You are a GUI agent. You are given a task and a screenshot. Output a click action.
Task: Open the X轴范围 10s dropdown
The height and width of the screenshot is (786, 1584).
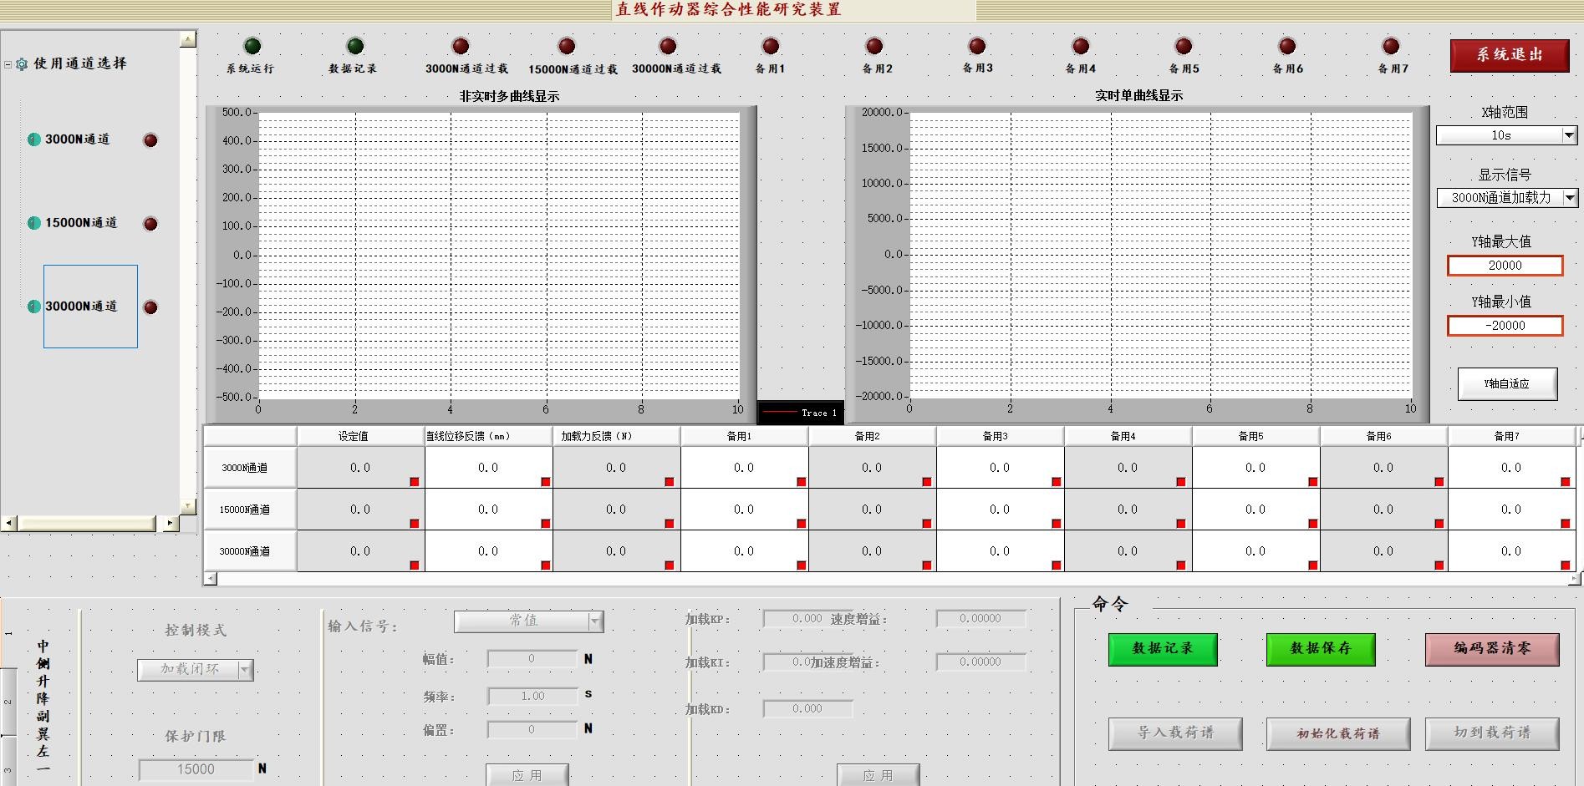pyautogui.click(x=1569, y=135)
